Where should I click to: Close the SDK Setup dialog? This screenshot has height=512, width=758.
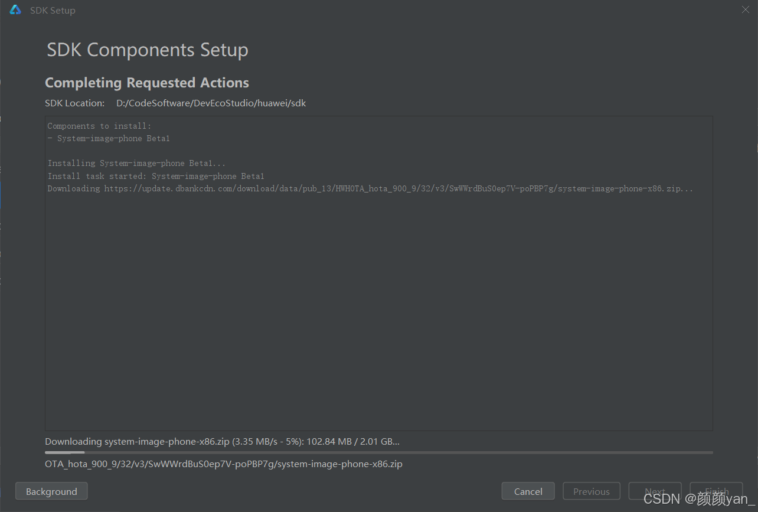point(746,9)
